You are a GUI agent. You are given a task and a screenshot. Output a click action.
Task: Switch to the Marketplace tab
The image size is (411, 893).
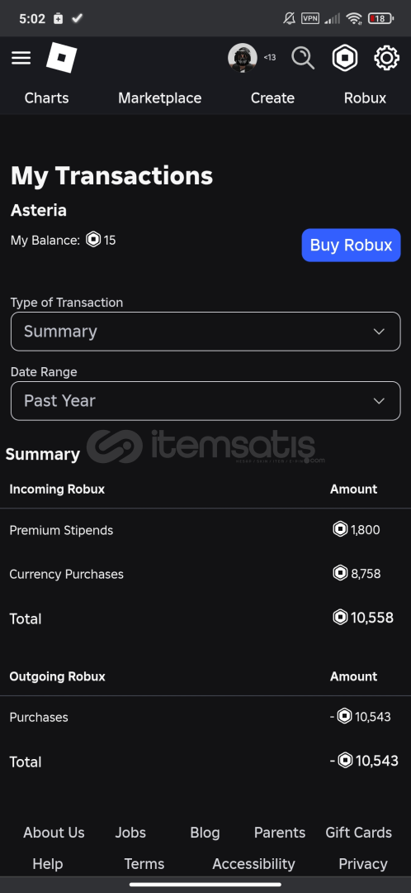[x=160, y=98]
